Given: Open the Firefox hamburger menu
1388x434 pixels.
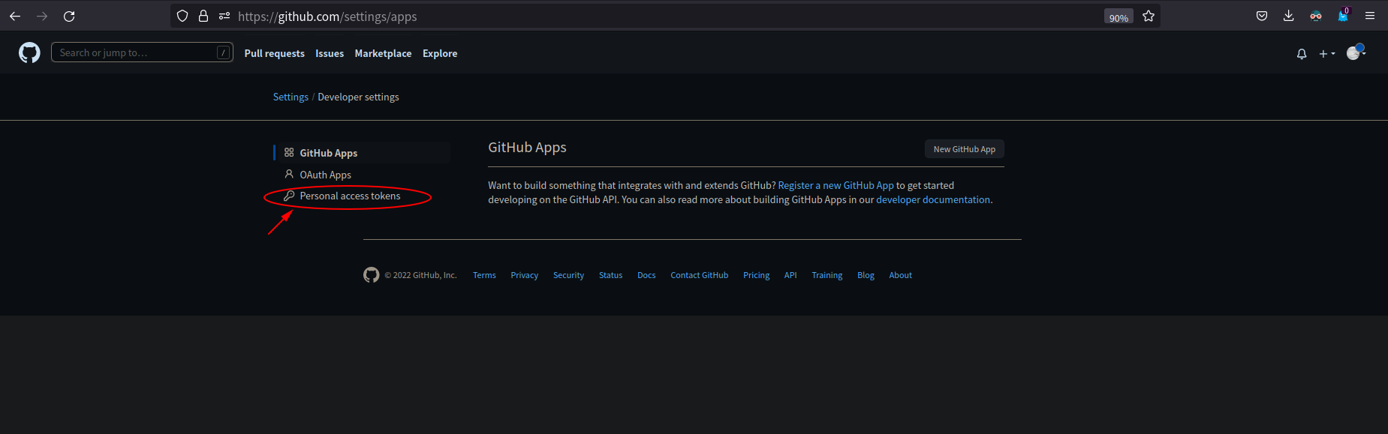Looking at the screenshot, I should 1370,16.
